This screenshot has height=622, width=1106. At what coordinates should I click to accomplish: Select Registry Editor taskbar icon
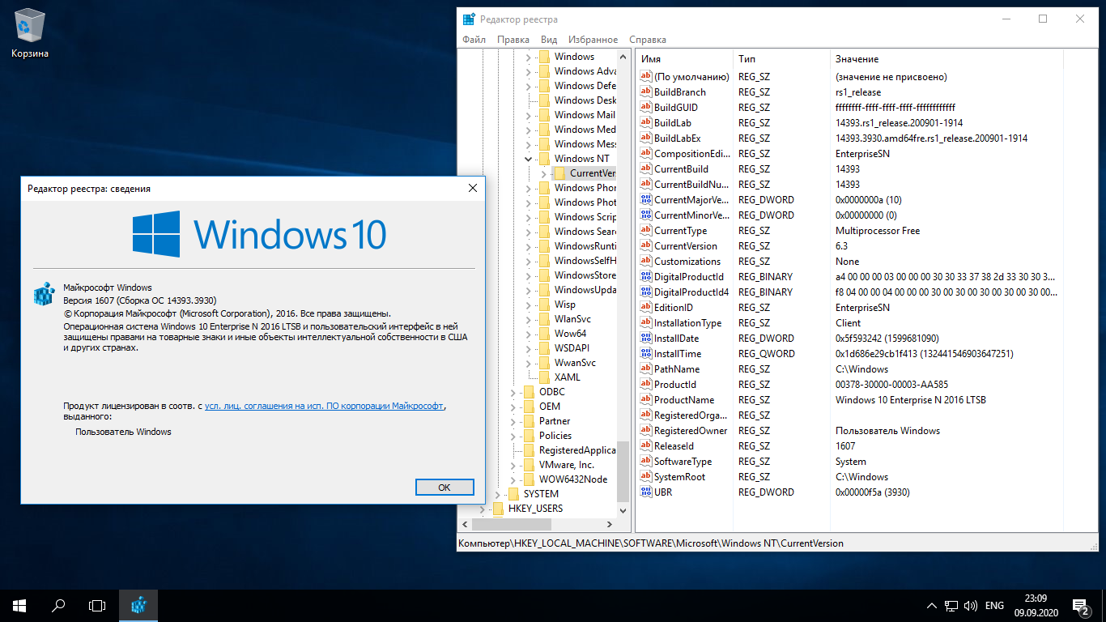(x=138, y=605)
